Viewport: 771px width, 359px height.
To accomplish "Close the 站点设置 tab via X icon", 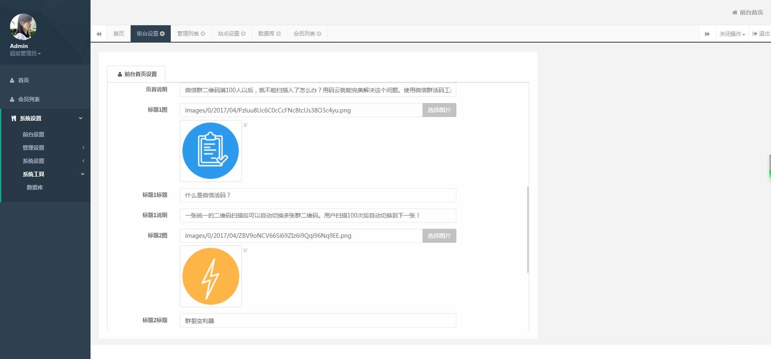I will [243, 34].
